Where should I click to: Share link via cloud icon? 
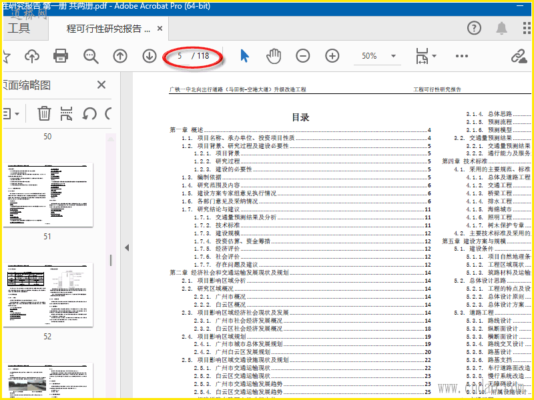(x=519, y=56)
